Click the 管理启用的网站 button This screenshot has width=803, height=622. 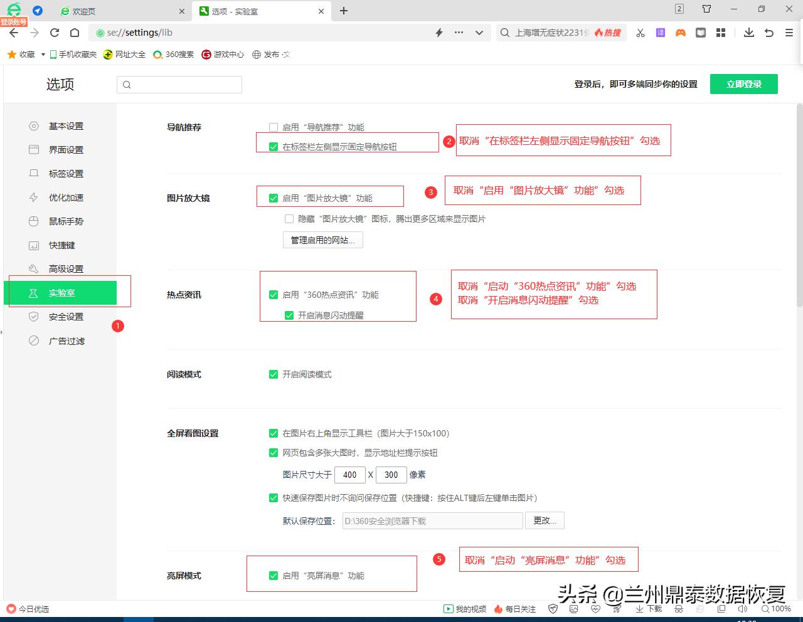click(x=322, y=240)
